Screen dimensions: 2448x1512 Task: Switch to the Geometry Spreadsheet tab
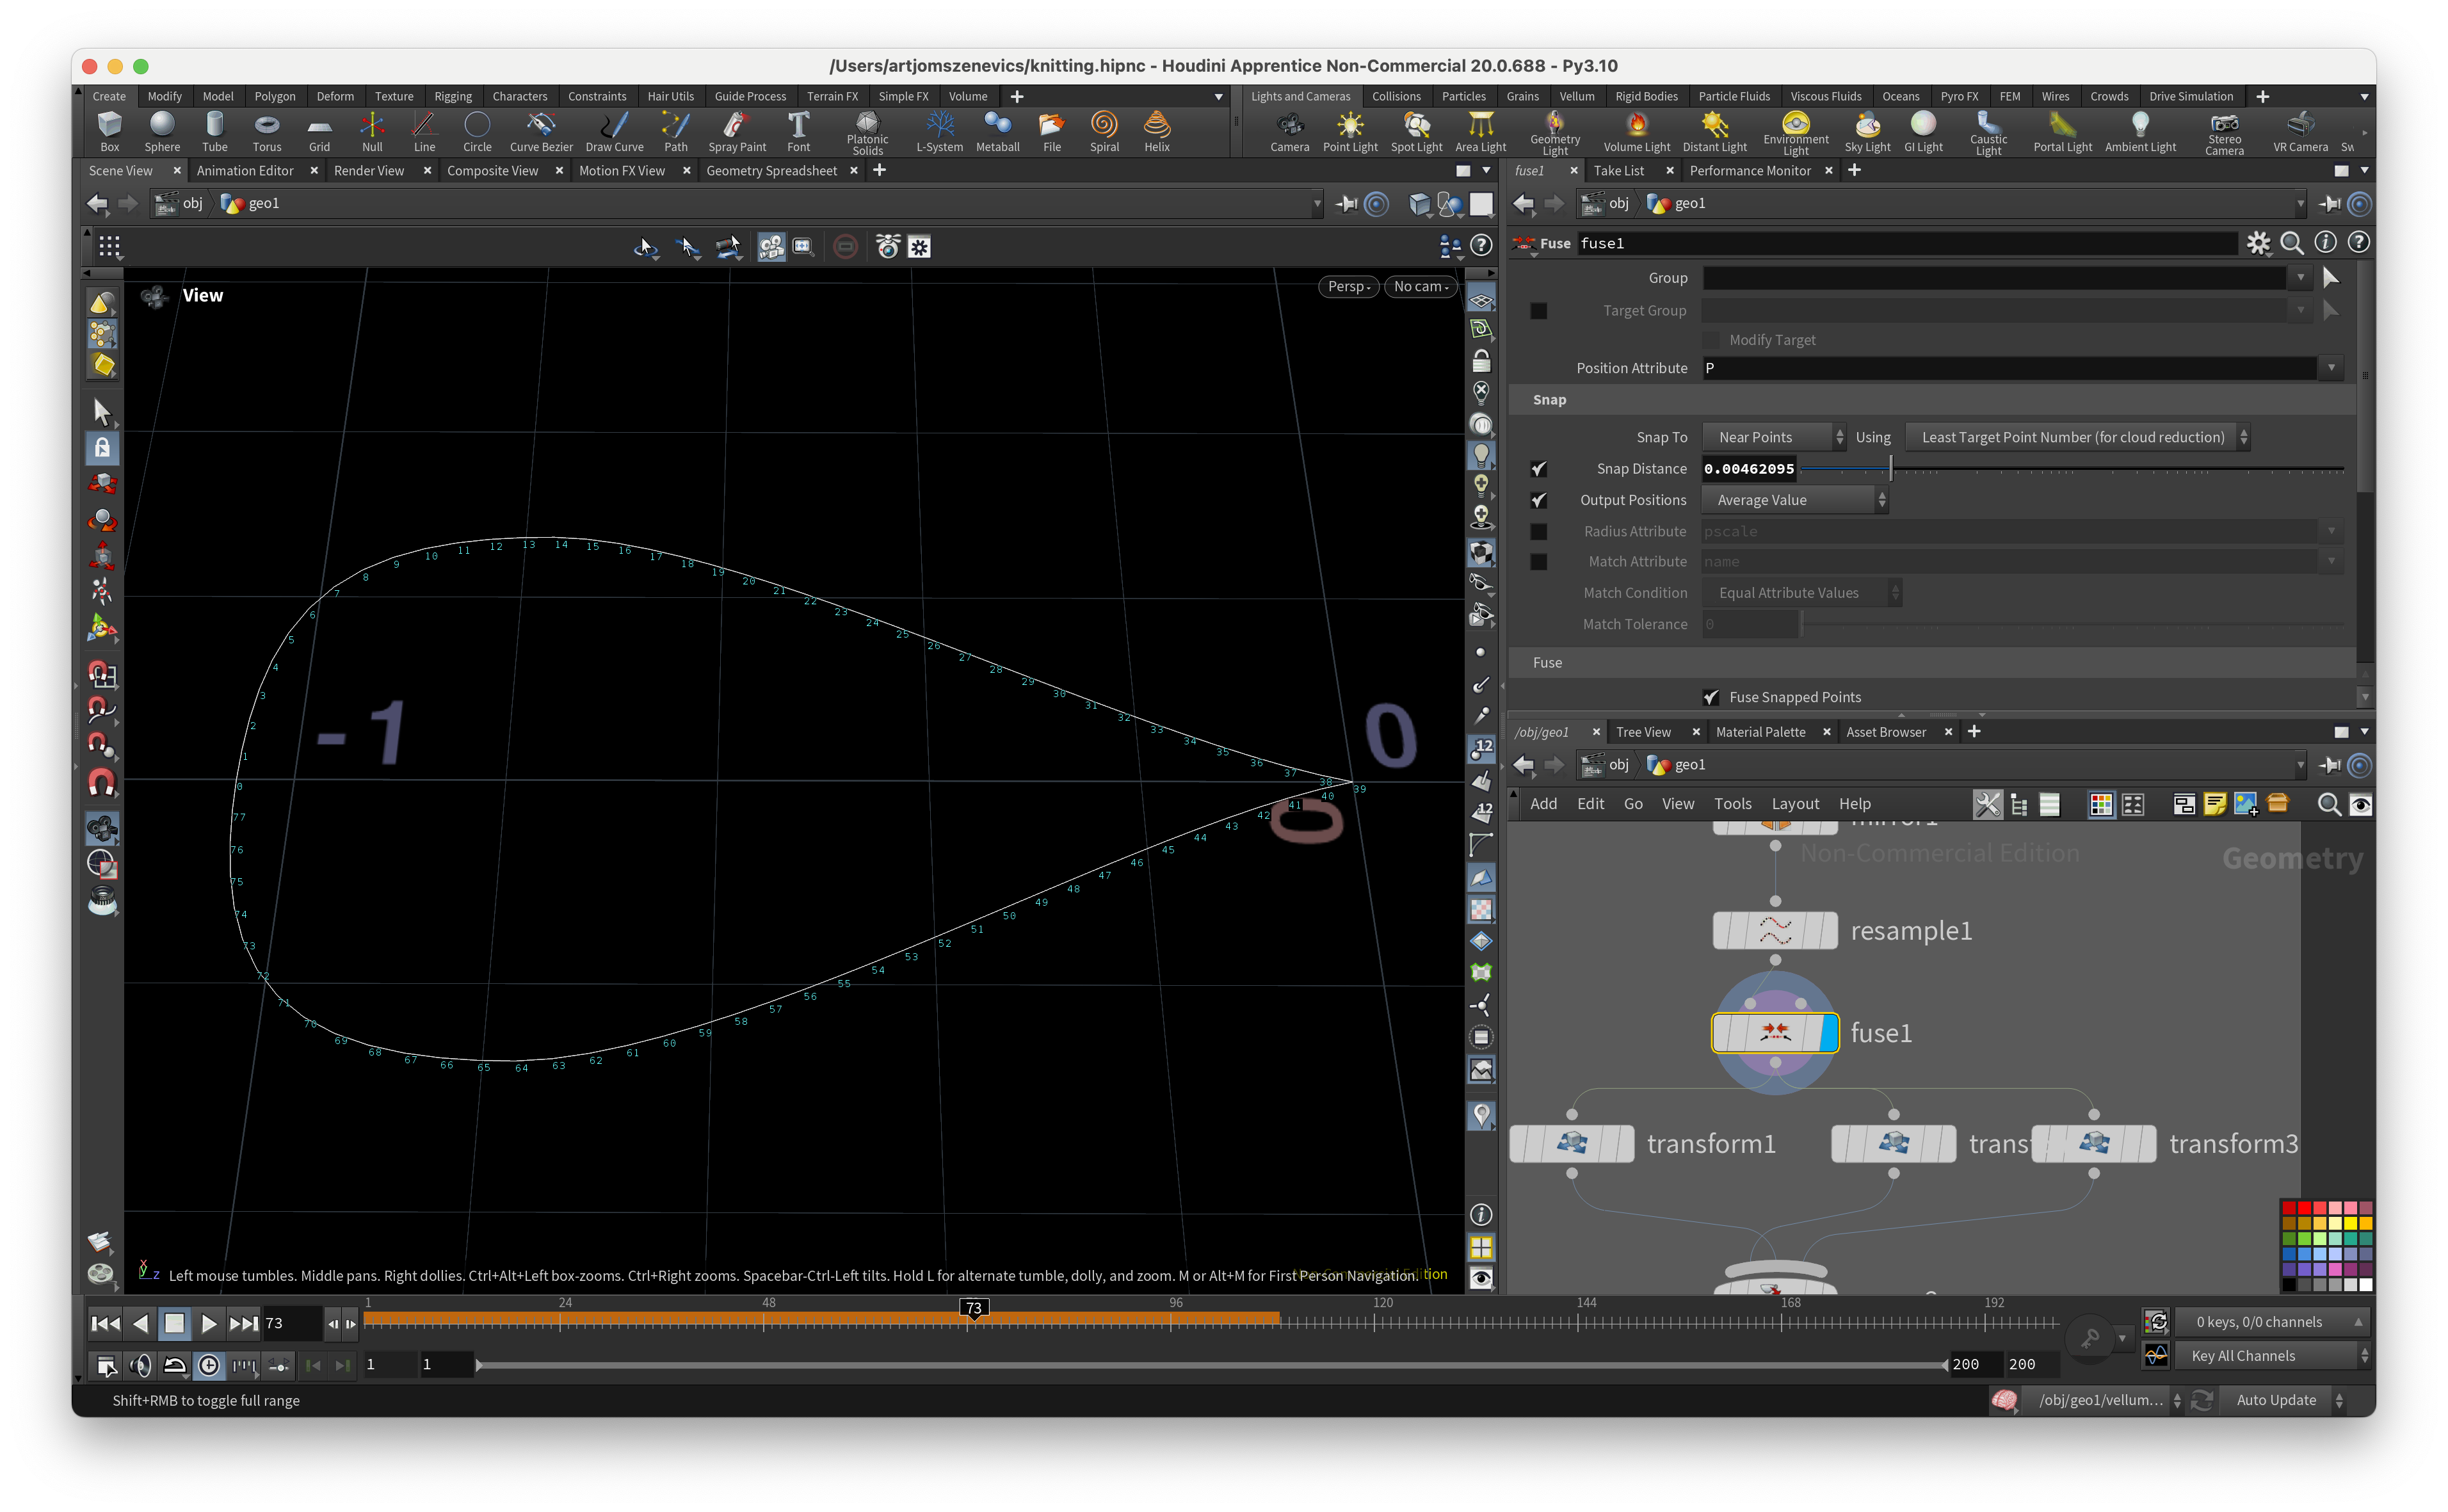click(x=771, y=171)
